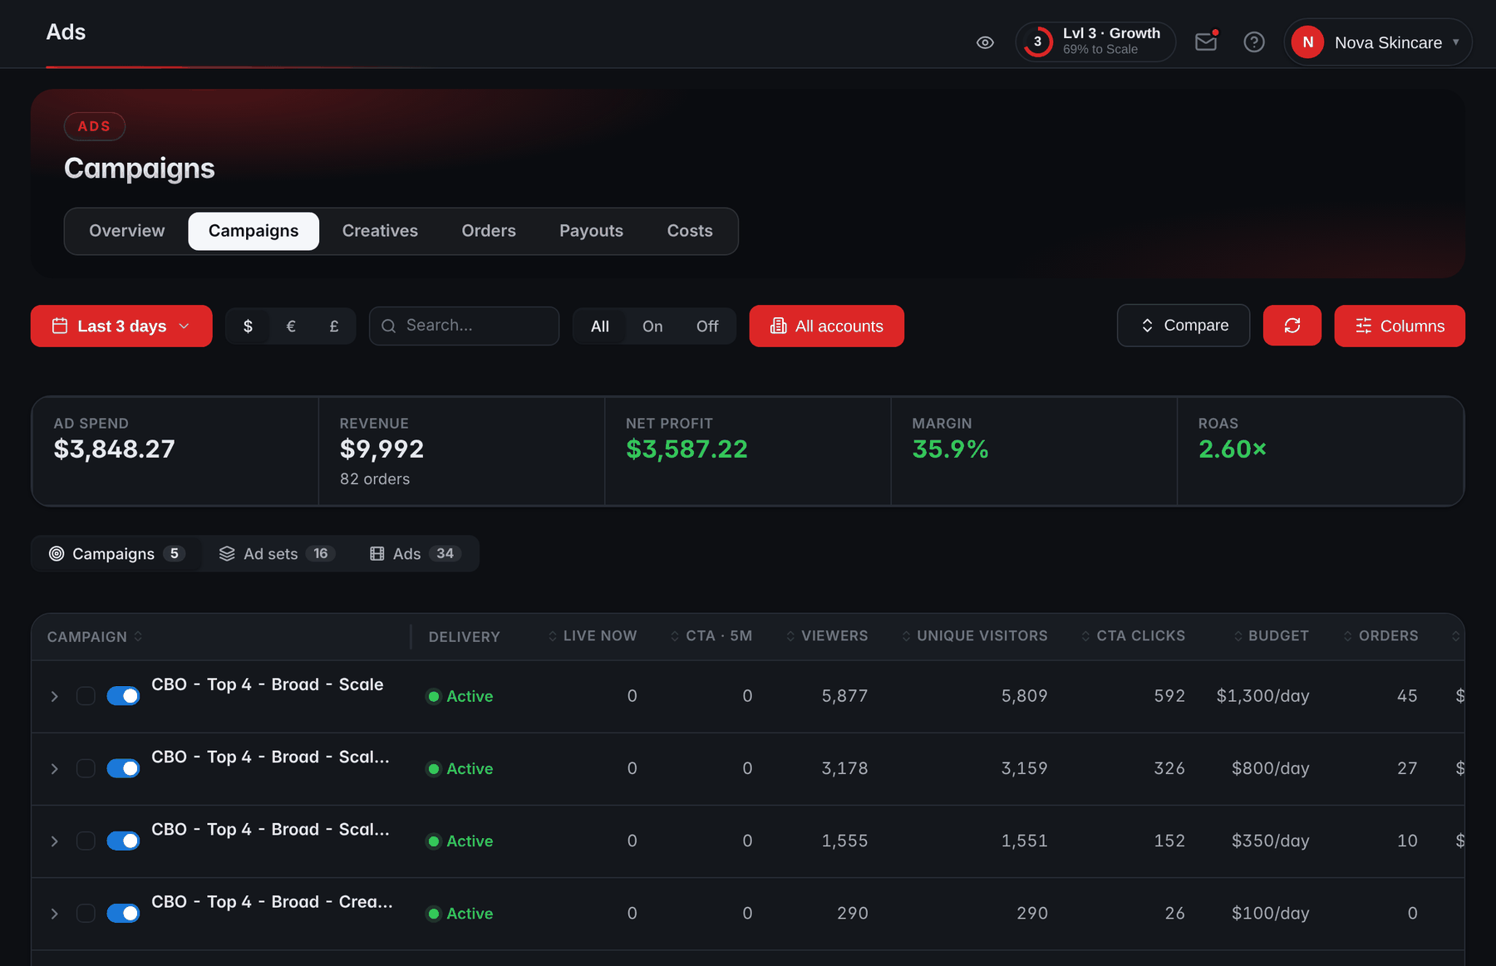Viewport: 1496px width, 966px height.
Task: Switch to the Overview tab
Action: click(x=127, y=231)
